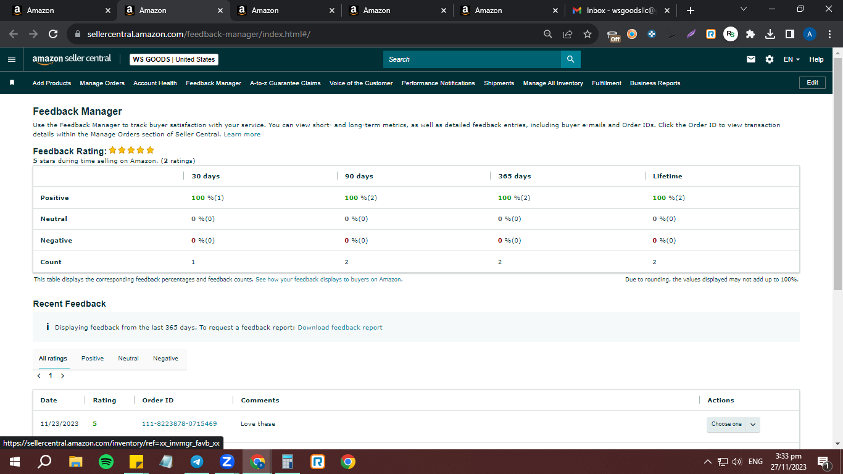View site information via the padlock icon

[78, 35]
